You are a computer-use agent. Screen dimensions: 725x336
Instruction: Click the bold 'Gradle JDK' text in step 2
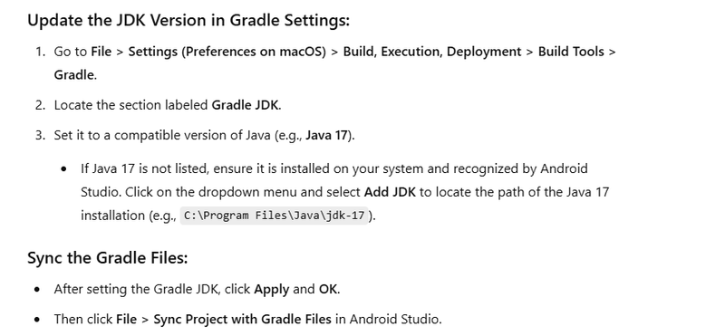point(245,105)
